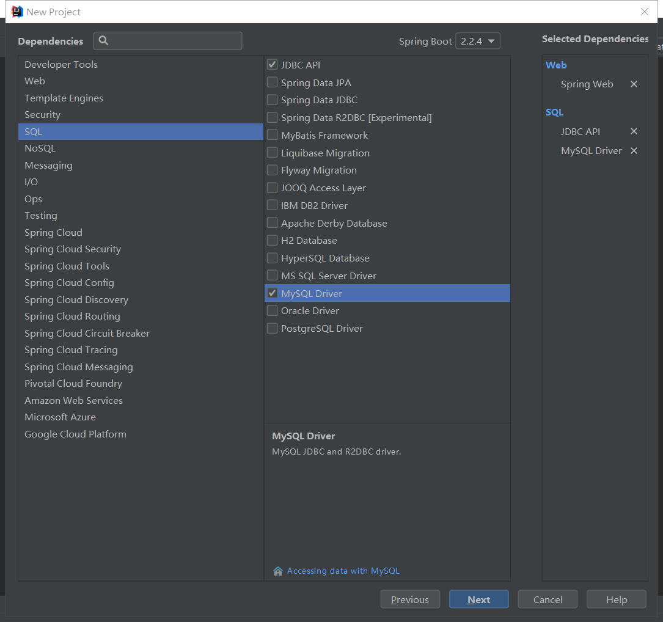Image resolution: width=663 pixels, height=622 pixels.
Task: Choose Spring Cloud Routing category
Action: click(141, 316)
